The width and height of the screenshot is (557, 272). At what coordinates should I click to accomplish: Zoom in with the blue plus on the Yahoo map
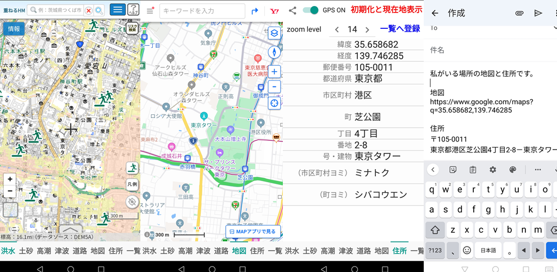(x=274, y=72)
